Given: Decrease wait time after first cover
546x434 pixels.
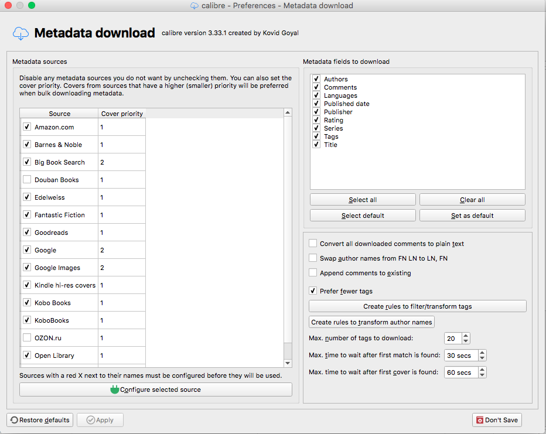Looking at the screenshot, I should pyautogui.click(x=482, y=375).
